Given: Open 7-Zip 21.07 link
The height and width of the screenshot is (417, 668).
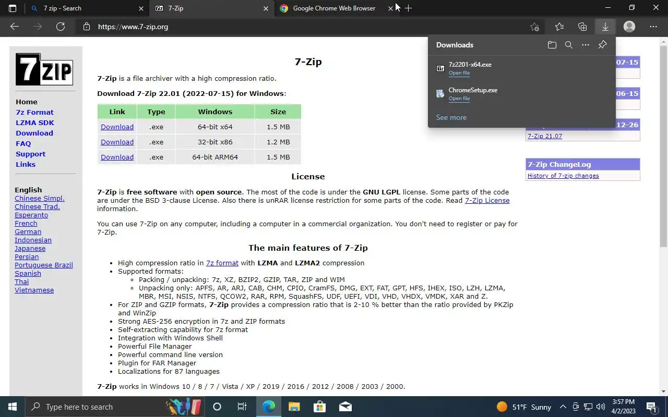Looking at the screenshot, I should click(x=545, y=136).
